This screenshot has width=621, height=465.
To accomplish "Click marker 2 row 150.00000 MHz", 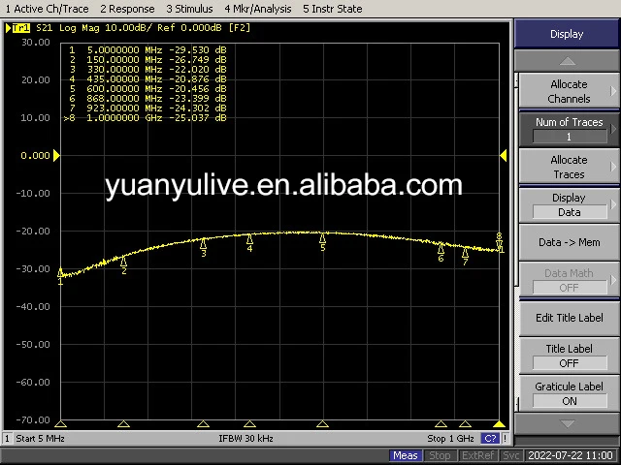I will (147, 60).
